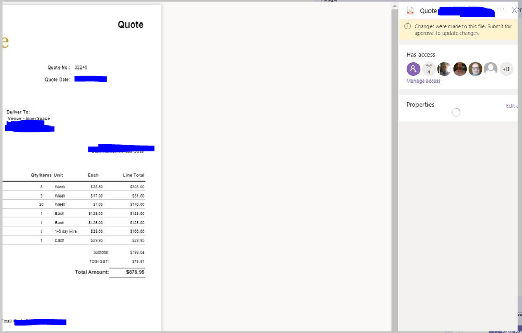Click the Venue - InnerSpace text
The height and width of the screenshot is (333, 522).
(x=29, y=118)
